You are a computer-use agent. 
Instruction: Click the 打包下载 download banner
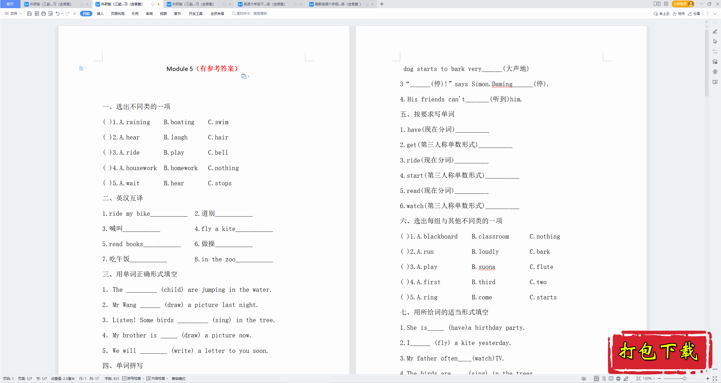click(660, 352)
